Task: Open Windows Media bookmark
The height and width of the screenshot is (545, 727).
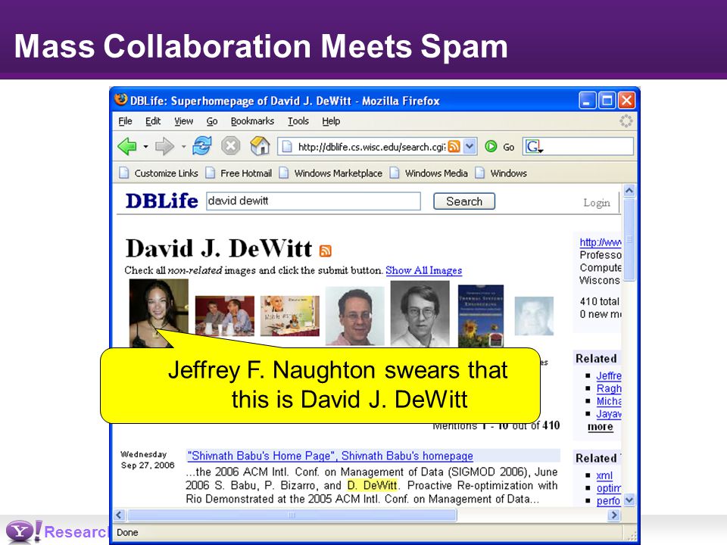Action: [x=429, y=173]
